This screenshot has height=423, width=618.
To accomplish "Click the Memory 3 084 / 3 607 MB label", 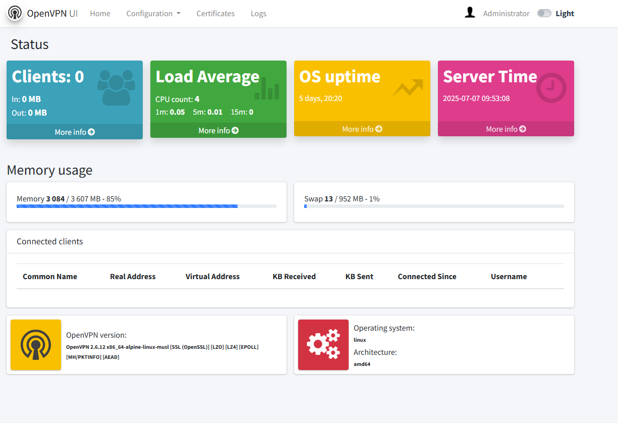I will tap(69, 199).
